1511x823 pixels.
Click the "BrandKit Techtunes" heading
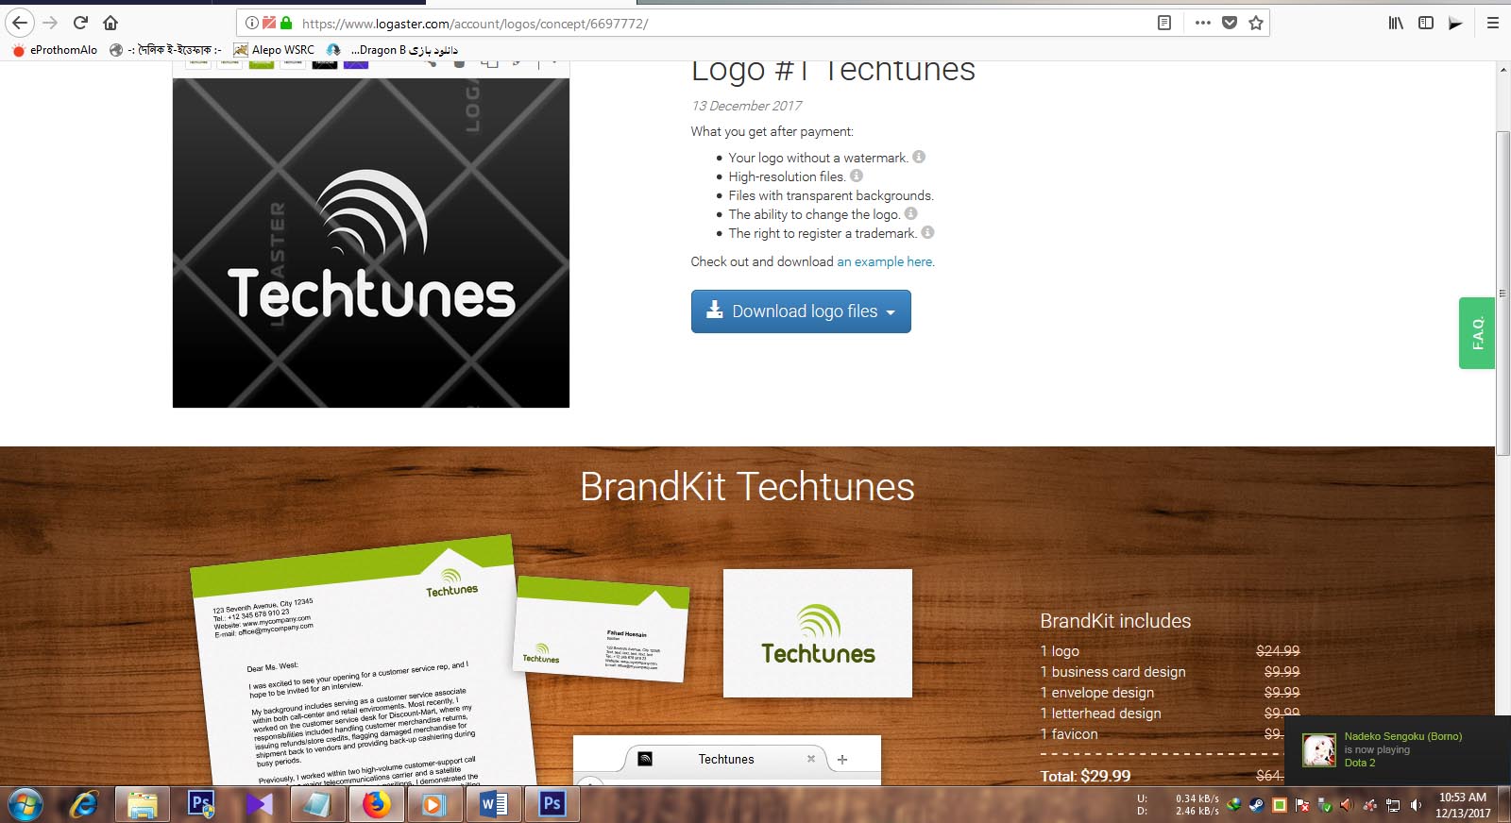(x=747, y=487)
